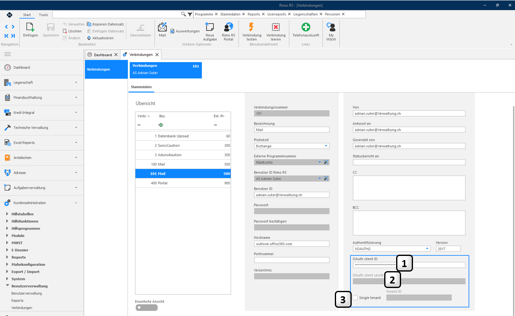Screen dimensions: 515x316
Task: Toggle the Single tenant checkbox
Action: 355,297
